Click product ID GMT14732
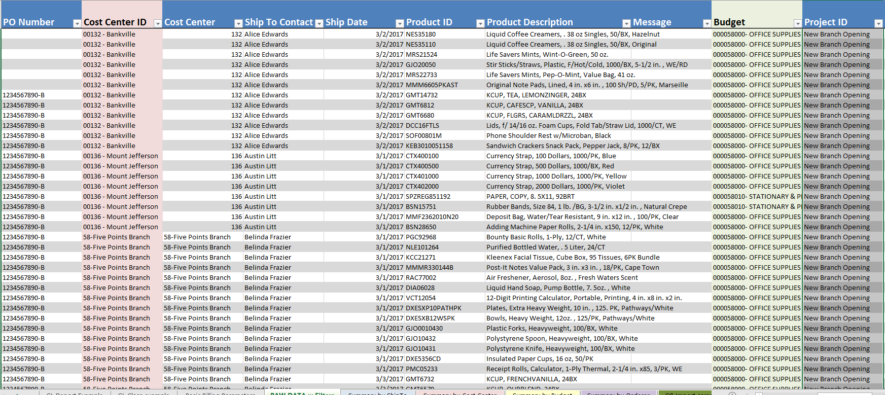 421,95
